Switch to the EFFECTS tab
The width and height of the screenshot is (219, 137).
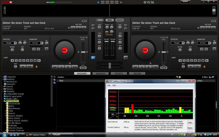pyautogui.click(x=119, y=73)
